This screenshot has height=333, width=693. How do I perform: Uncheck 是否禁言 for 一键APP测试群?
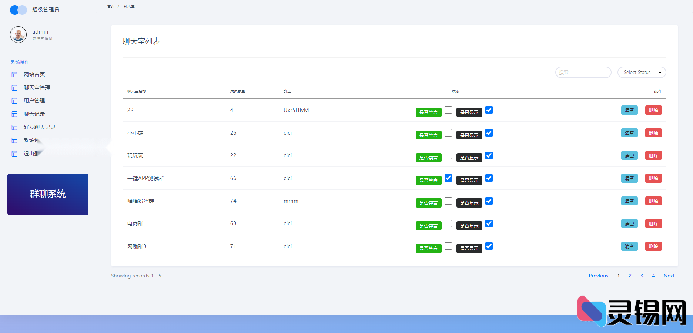click(x=448, y=178)
